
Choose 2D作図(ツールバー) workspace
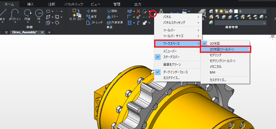tap(226, 49)
